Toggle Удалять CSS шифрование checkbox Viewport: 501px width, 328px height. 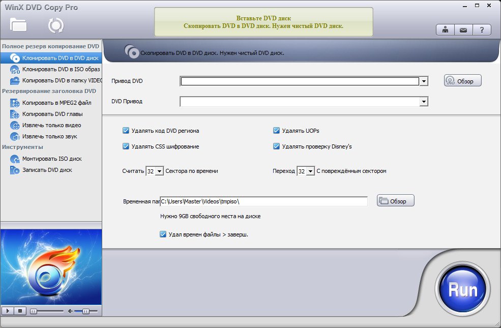(x=126, y=146)
